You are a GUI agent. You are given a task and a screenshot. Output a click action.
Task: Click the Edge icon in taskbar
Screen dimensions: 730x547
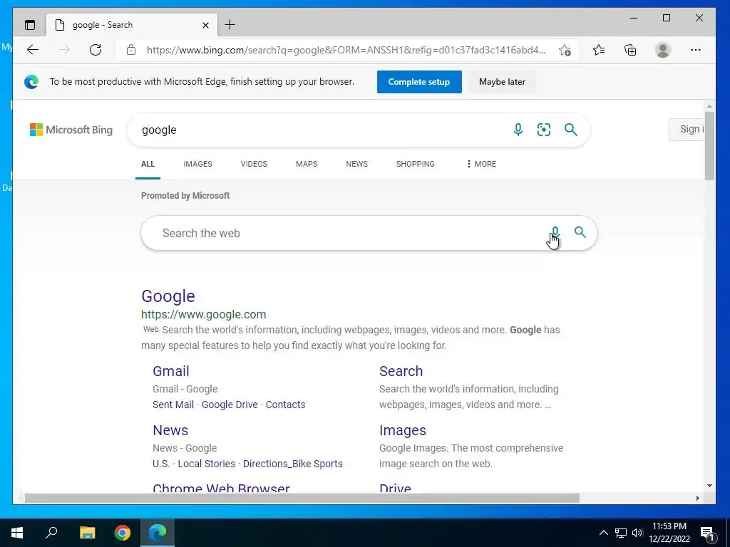pos(158,533)
